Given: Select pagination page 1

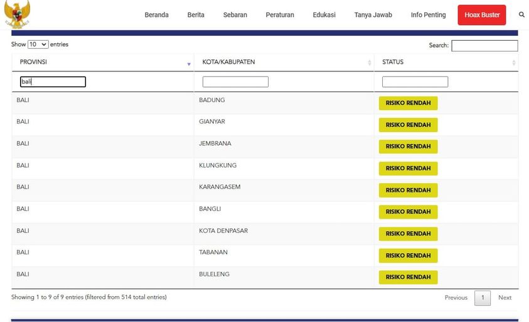Looking at the screenshot, I should click(x=483, y=298).
